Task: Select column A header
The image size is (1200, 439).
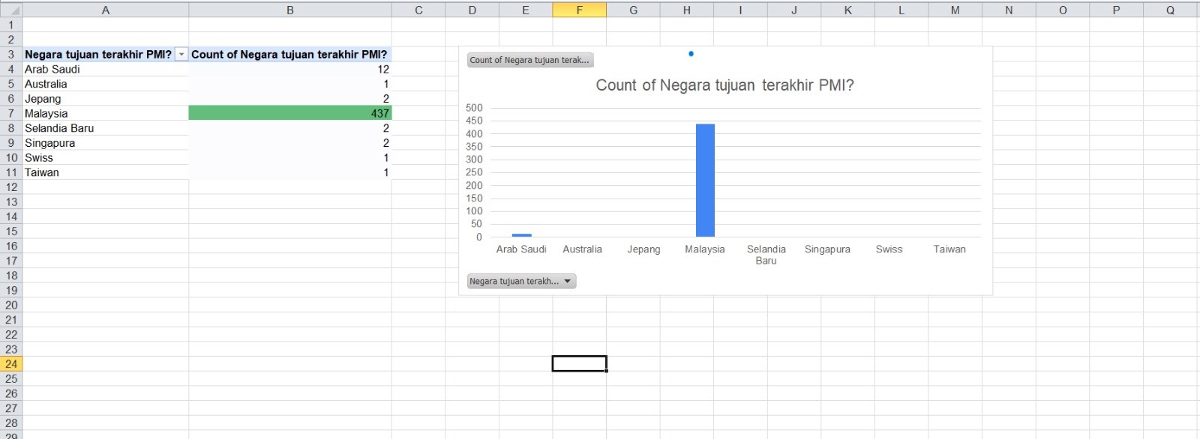Action: pos(105,10)
